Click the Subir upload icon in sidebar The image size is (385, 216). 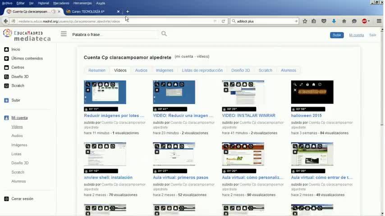click(x=6, y=100)
